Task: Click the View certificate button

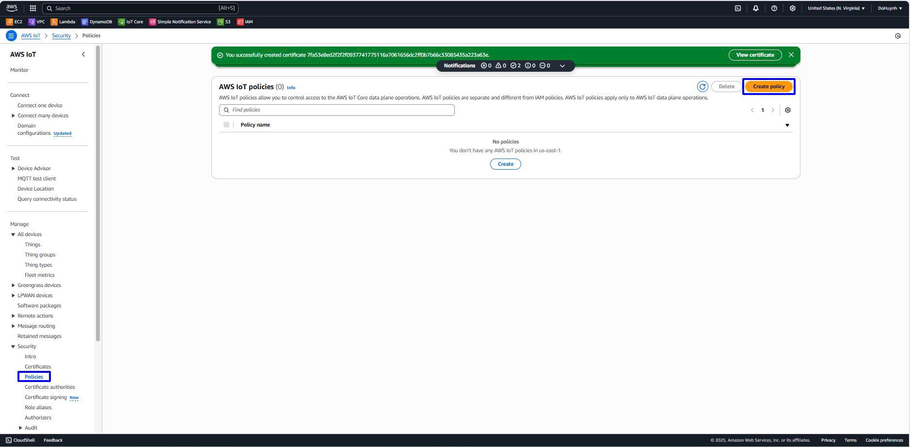Action: coord(754,55)
